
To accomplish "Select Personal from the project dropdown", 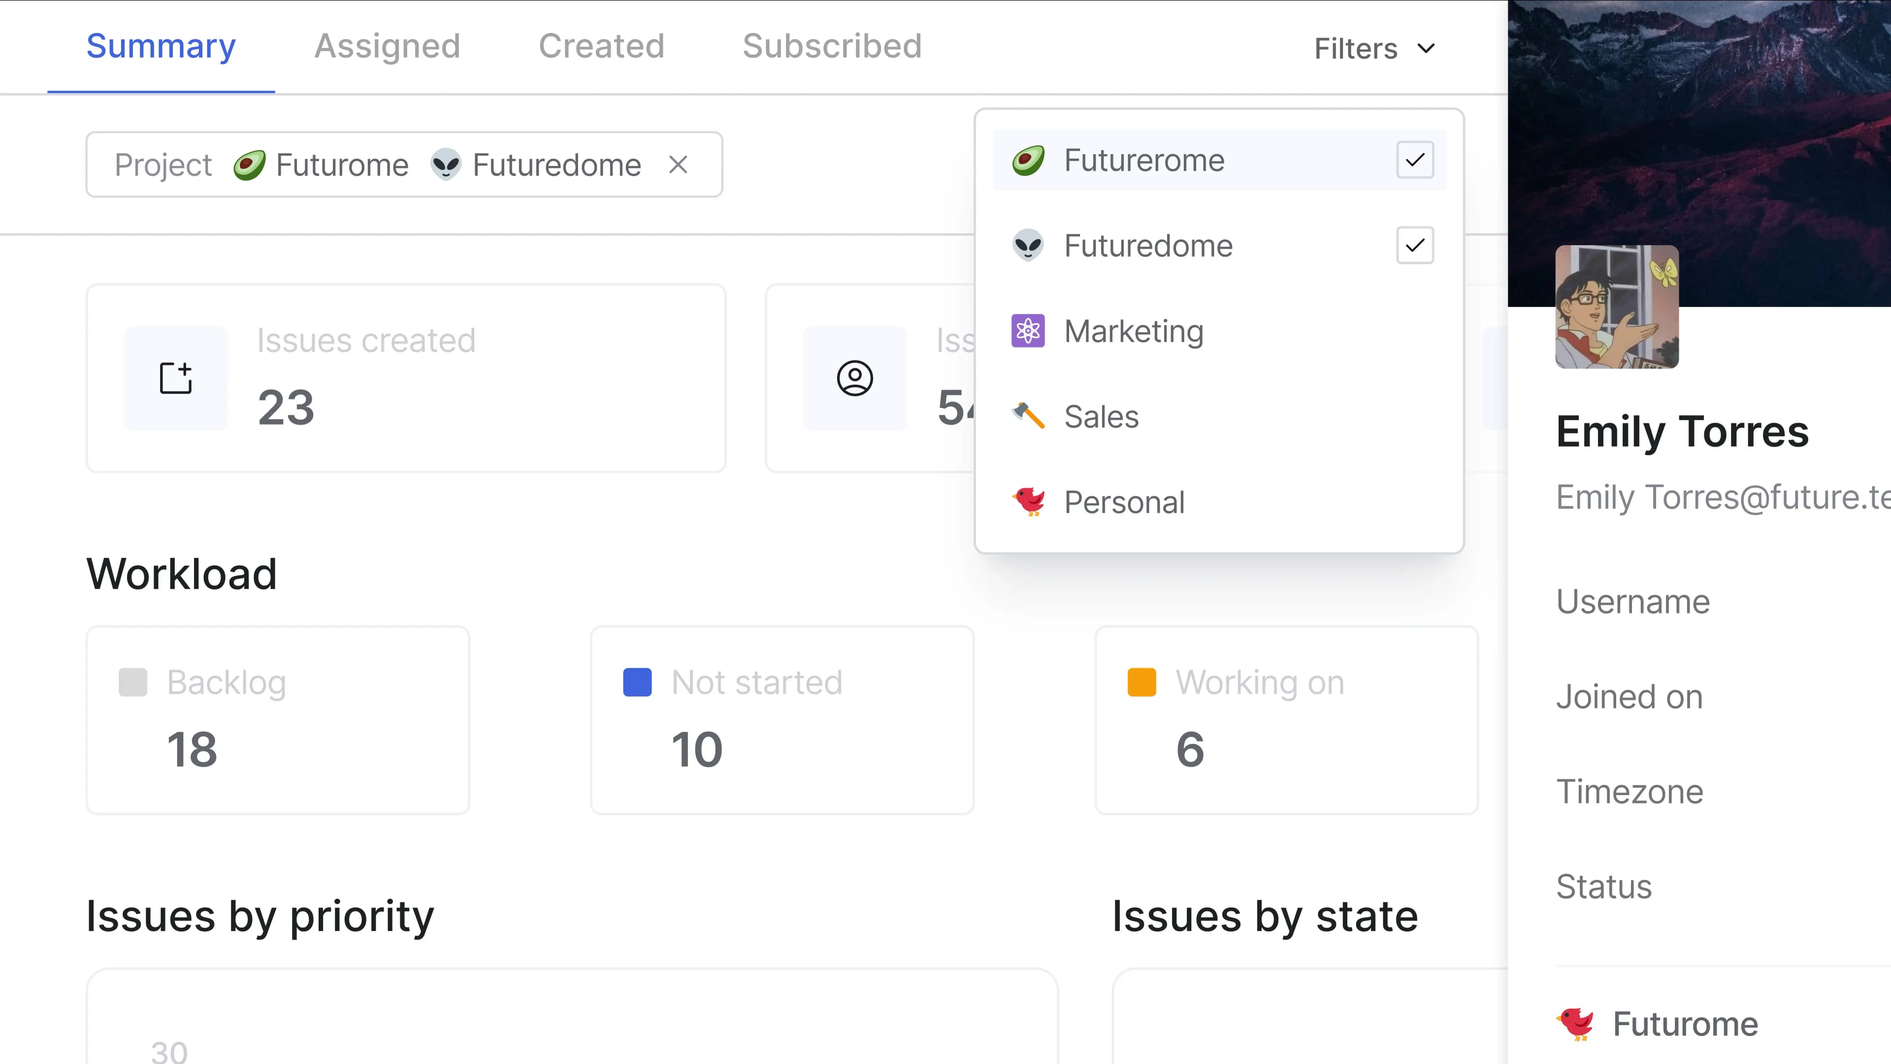I will coord(1125,501).
